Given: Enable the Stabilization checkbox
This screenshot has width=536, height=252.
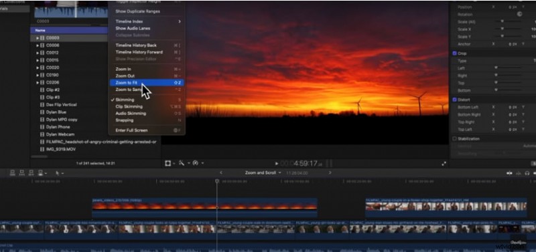Looking at the screenshot, I should pyautogui.click(x=455, y=139).
